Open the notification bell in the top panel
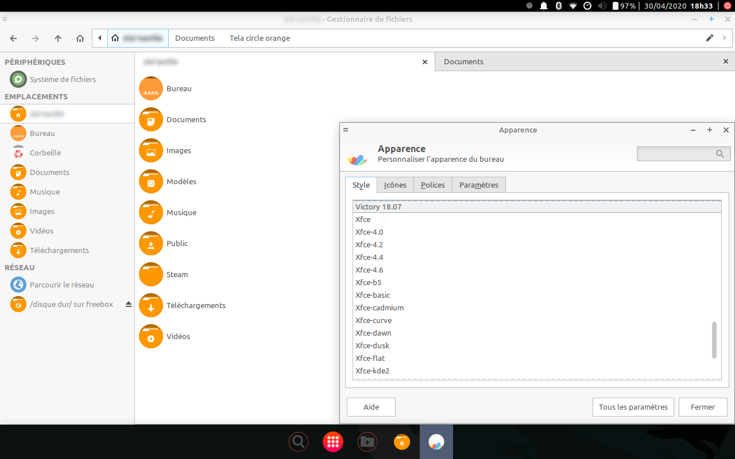Image resolution: width=735 pixels, height=459 pixels. click(544, 6)
